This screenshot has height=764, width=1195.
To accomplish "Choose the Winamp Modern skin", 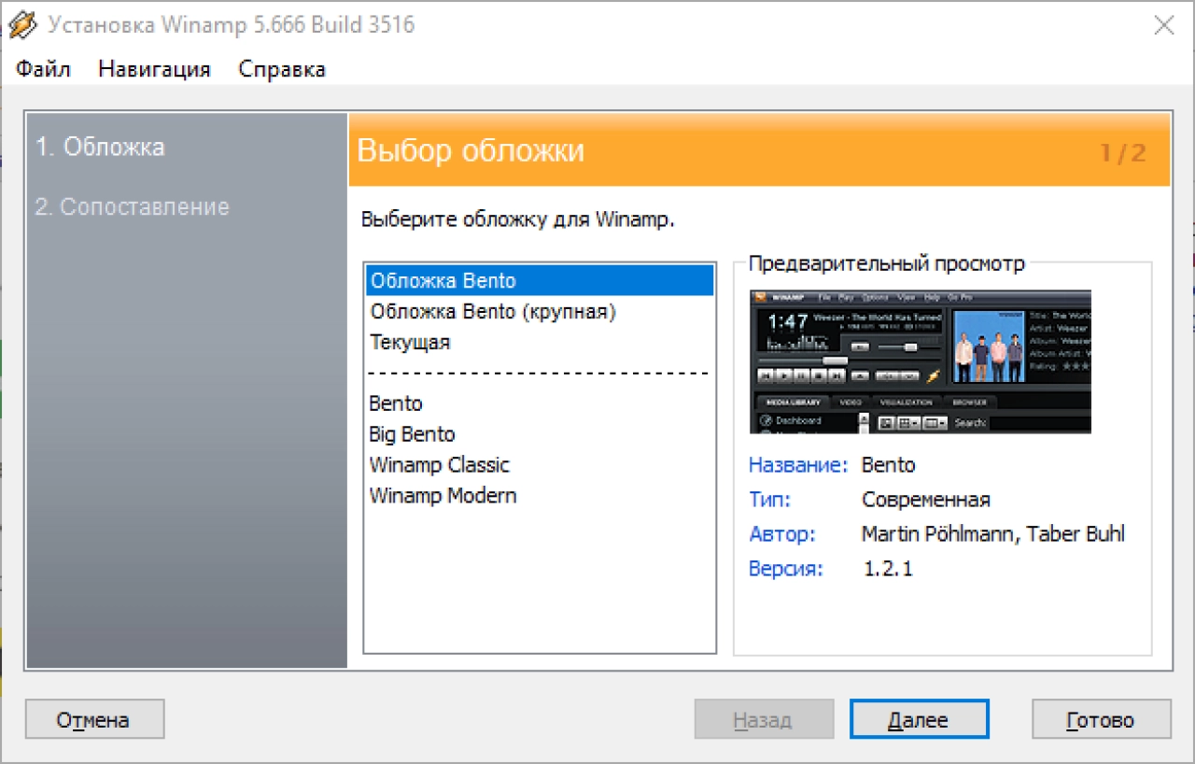I will click(540, 496).
